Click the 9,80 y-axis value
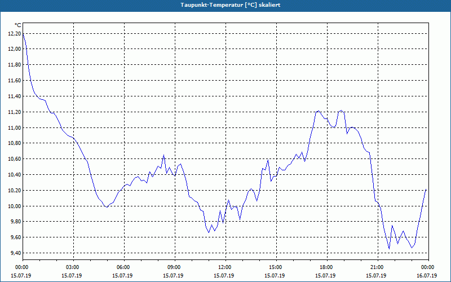 (16, 222)
